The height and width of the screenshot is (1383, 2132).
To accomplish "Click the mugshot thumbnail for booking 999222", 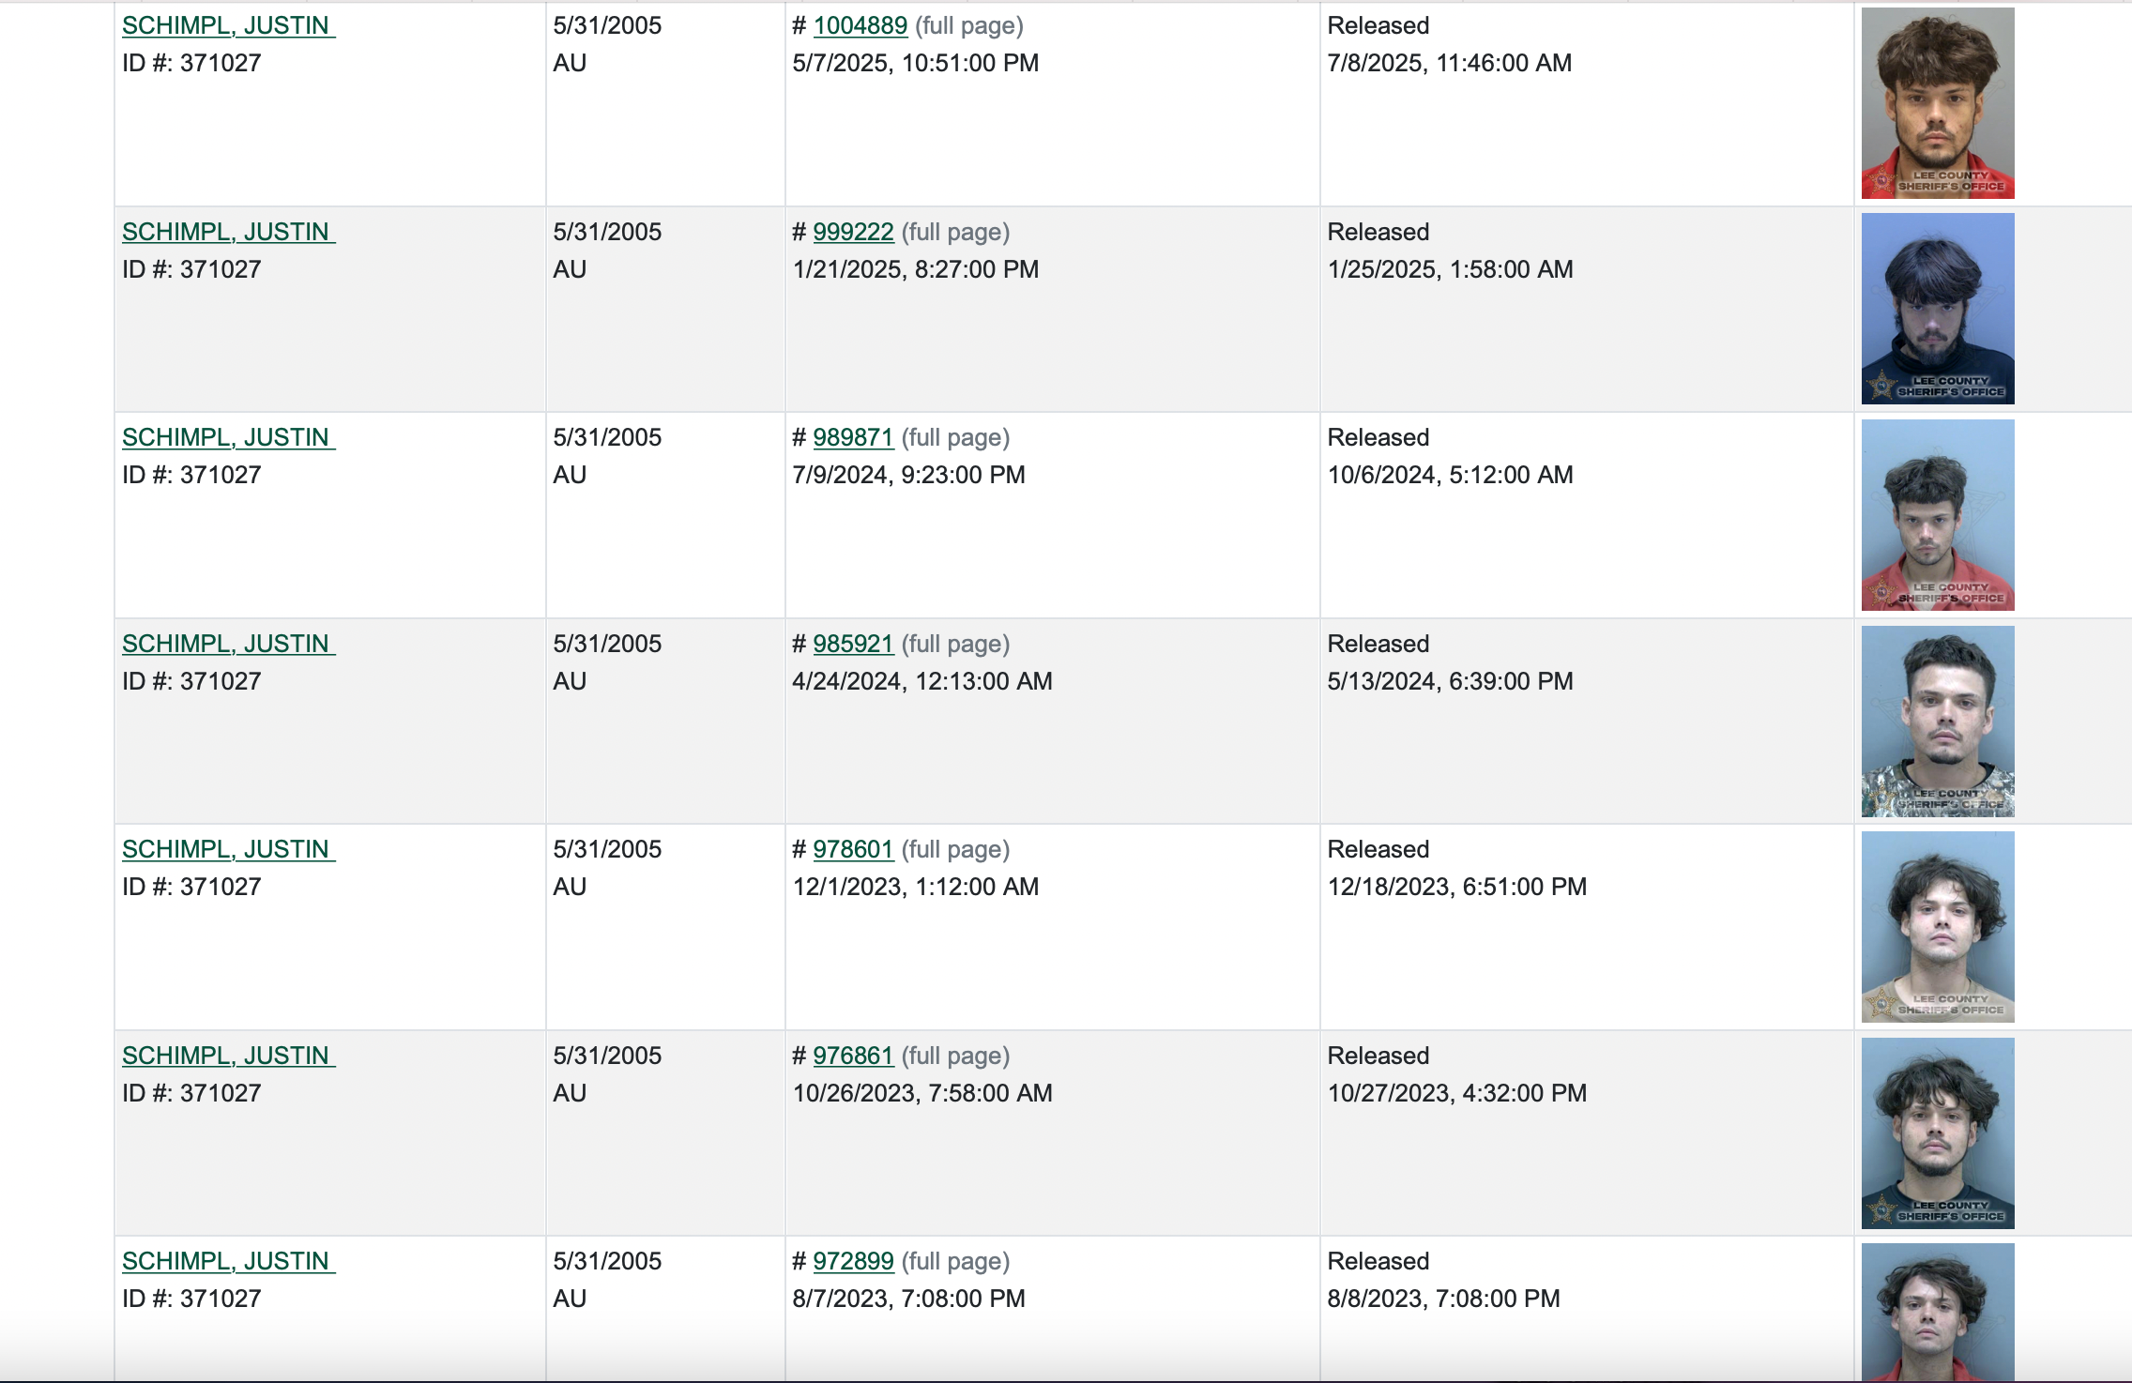I will click(x=1938, y=309).
